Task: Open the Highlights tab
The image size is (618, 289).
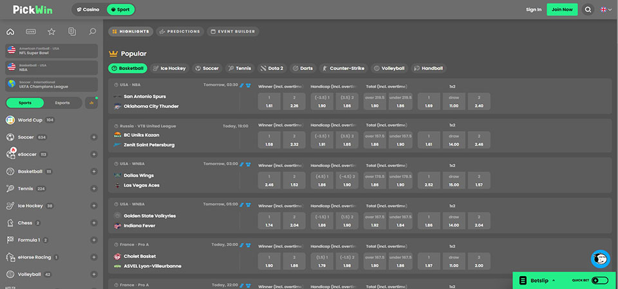Action: point(131,31)
